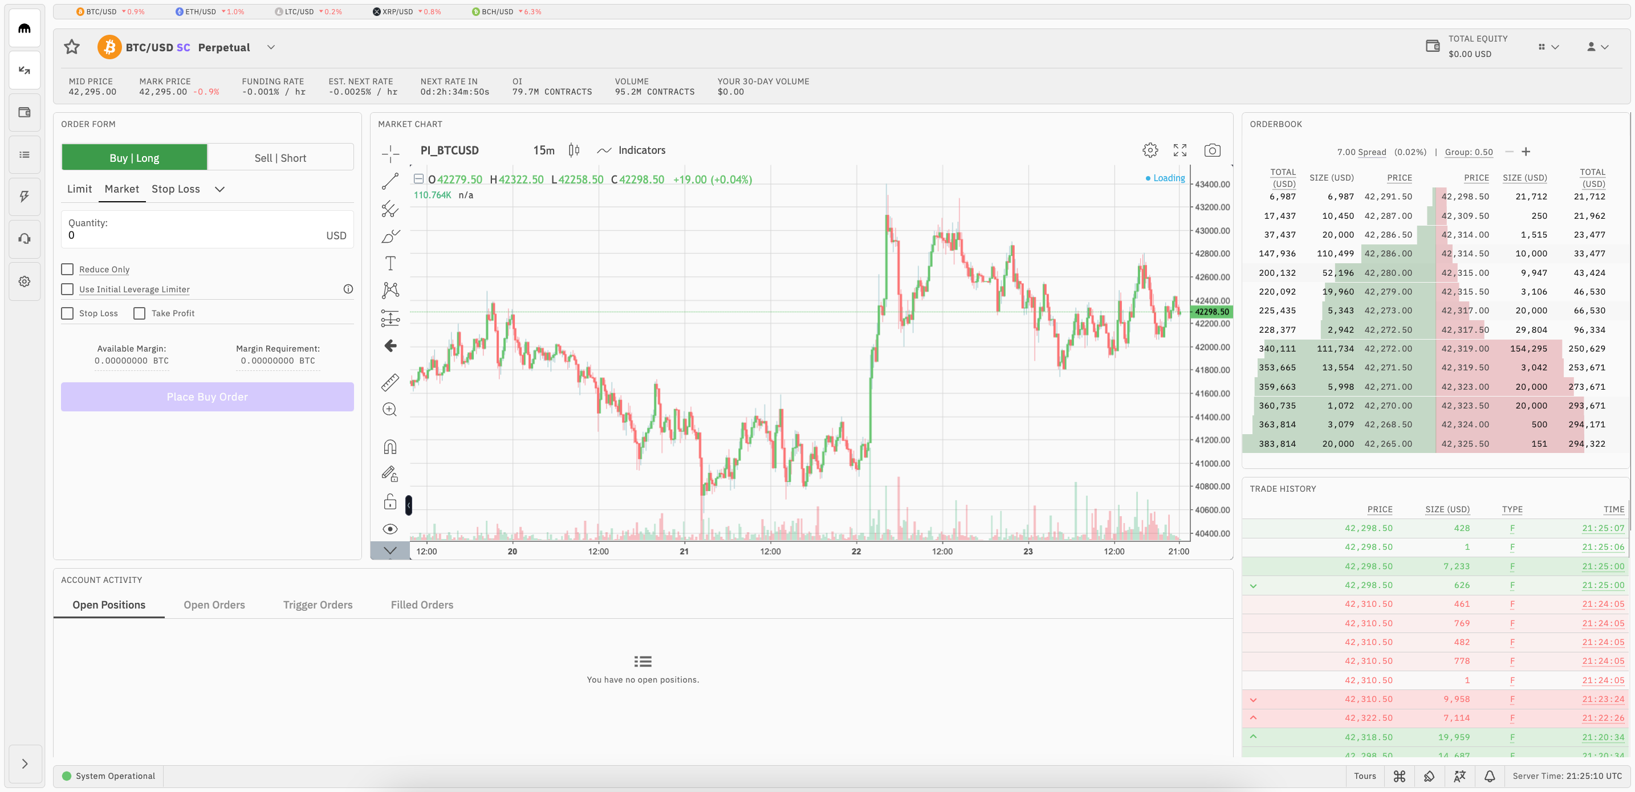Image resolution: width=1635 pixels, height=792 pixels.
Task: Select the Market order tab
Action: [x=122, y=189]
